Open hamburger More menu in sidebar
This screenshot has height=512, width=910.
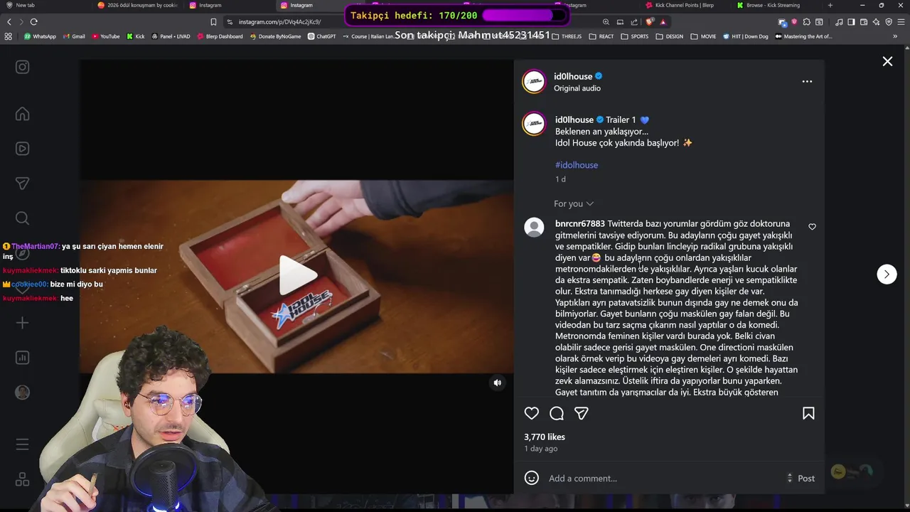[x=23, y=444]
